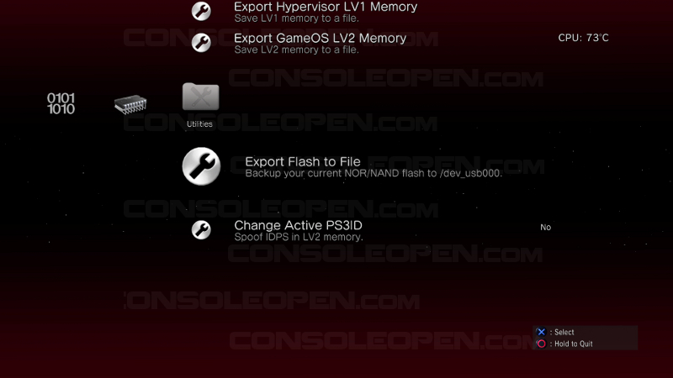Click the Utilities category label
The height and width of the screenshot is (378, 673).
(x=199, y=123)
